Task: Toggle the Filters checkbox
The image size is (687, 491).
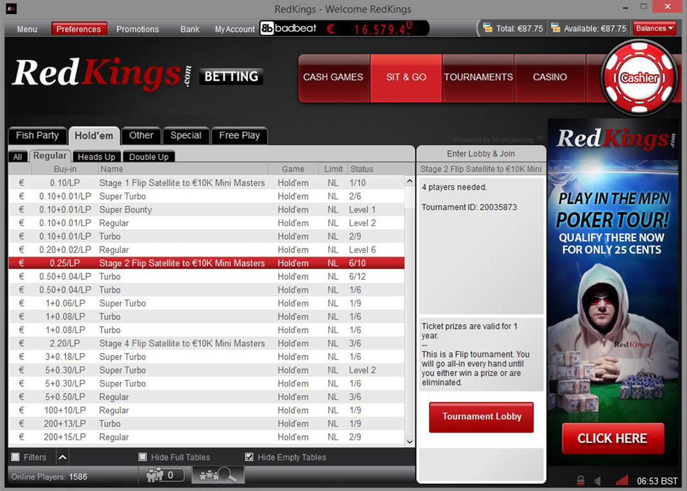Action: [x=15, y=457]
